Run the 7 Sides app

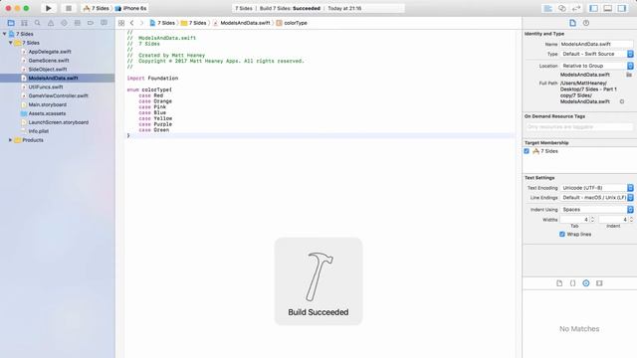pyautogui.click(x=49, y=8)
